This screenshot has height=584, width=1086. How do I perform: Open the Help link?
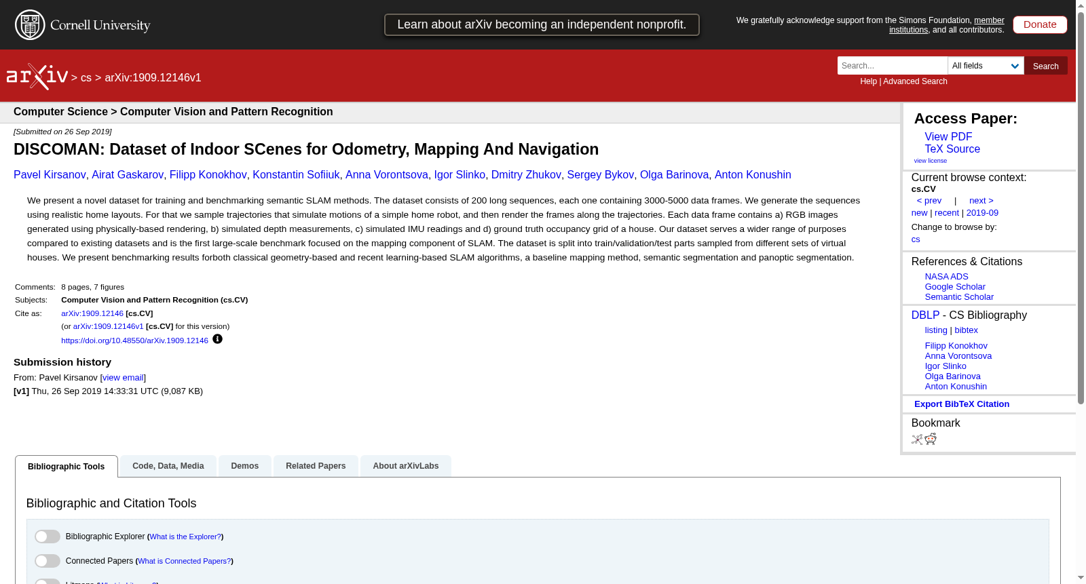pos(868,81)
